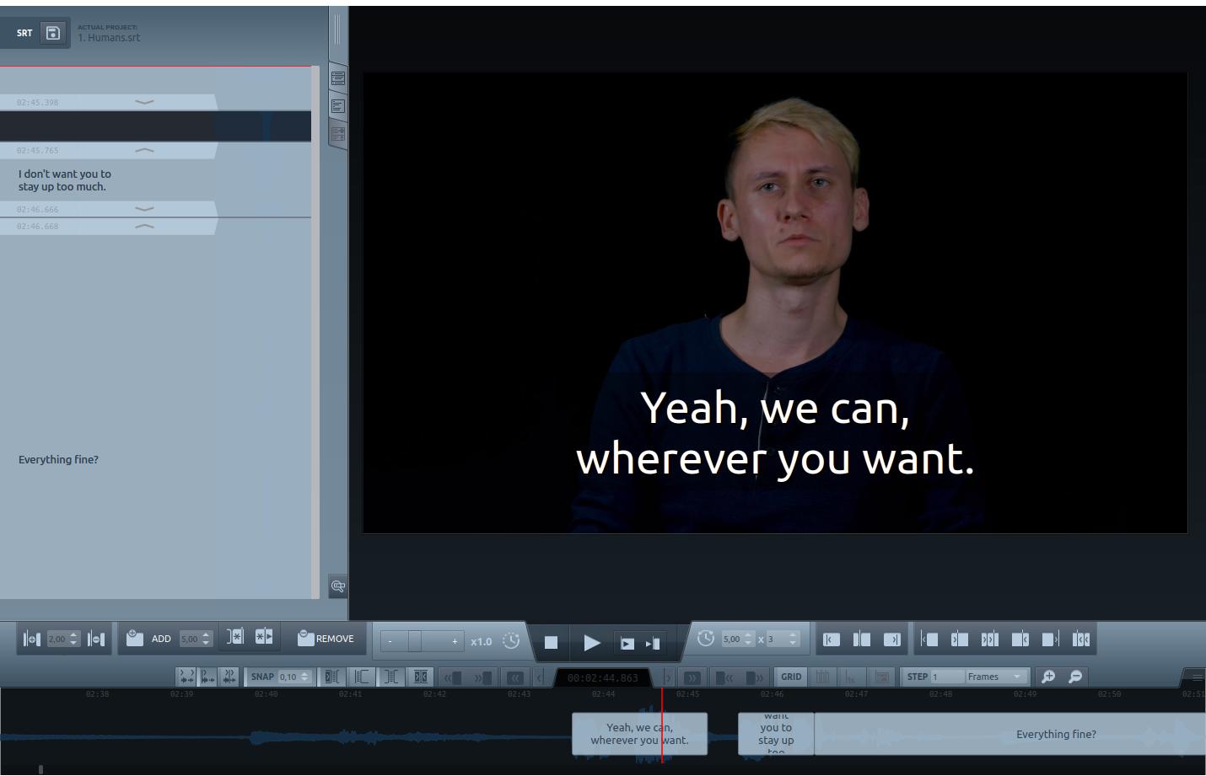
Task: Click the split-subtitle icon with the bracket and asterisk
Action: 235,636
